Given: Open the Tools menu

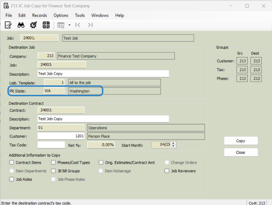Looking at the screenshot, I should pyautogui.click(x=80, y=15).
